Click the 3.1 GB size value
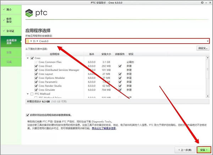The width and height of the screenshot is (213, 155). pos(106,62)
